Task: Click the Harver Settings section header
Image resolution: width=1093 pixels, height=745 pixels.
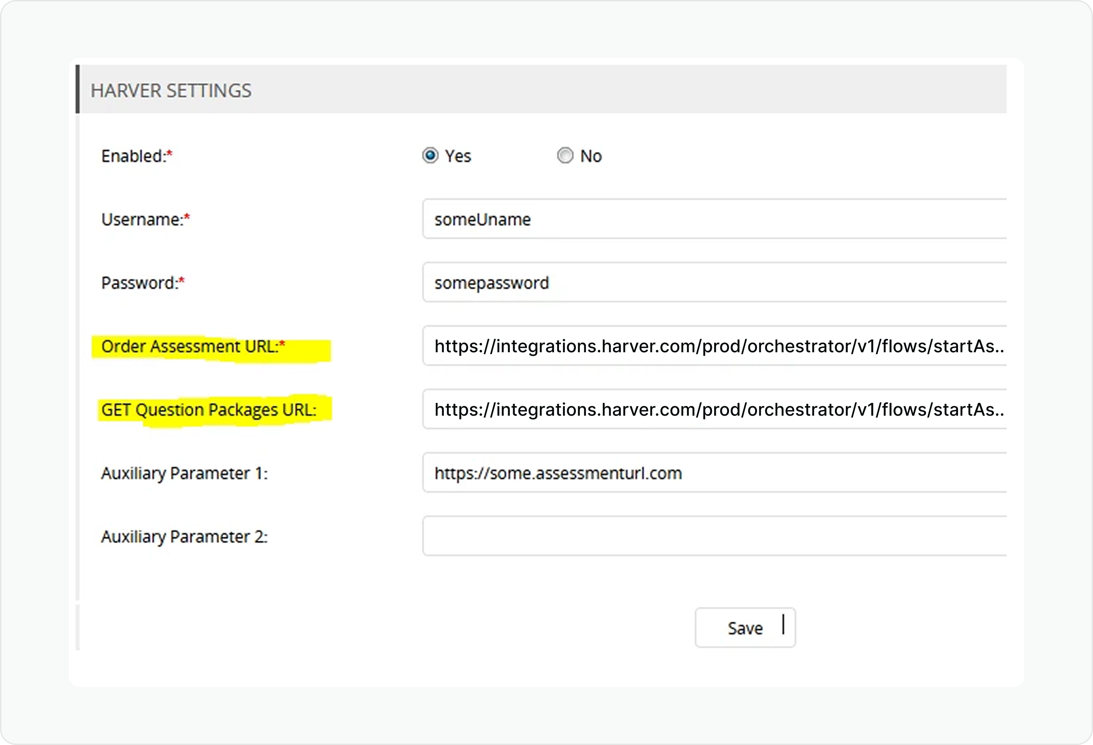Action: coord(171,90)
